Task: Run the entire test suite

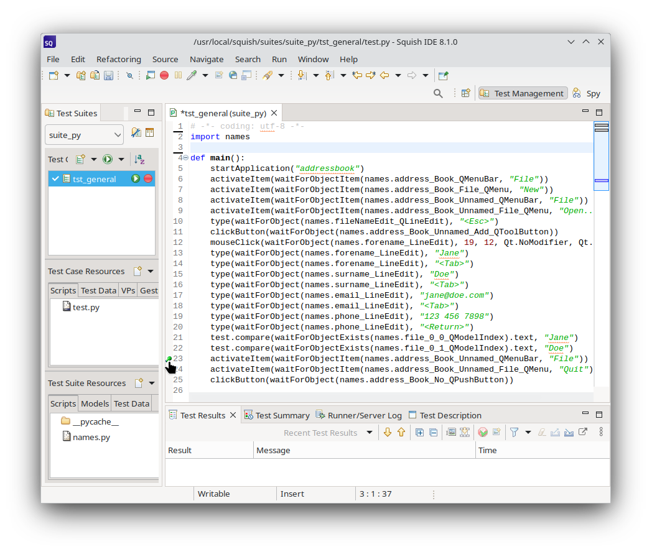Action: [x=107, y=159]
